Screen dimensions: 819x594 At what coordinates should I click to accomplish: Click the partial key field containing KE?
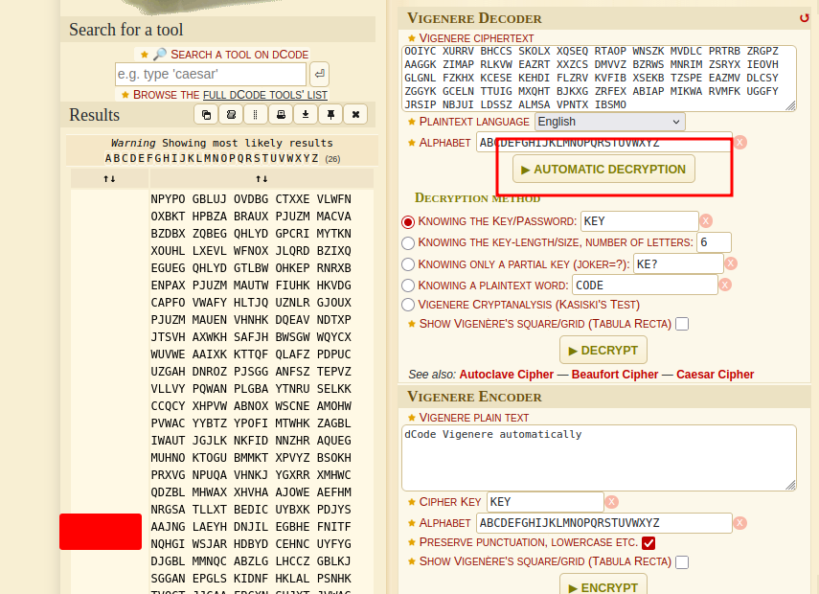(x=678, y=263)
